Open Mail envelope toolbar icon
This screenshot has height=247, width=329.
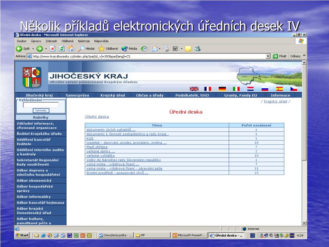(x=155, y=49)
